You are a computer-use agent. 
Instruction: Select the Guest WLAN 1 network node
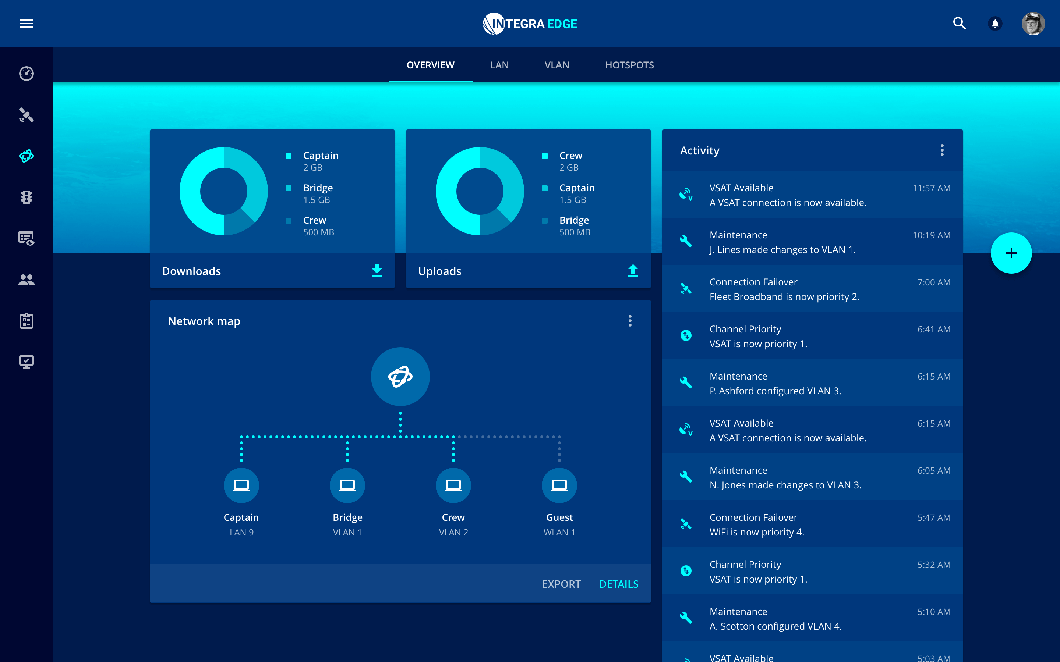559,485
